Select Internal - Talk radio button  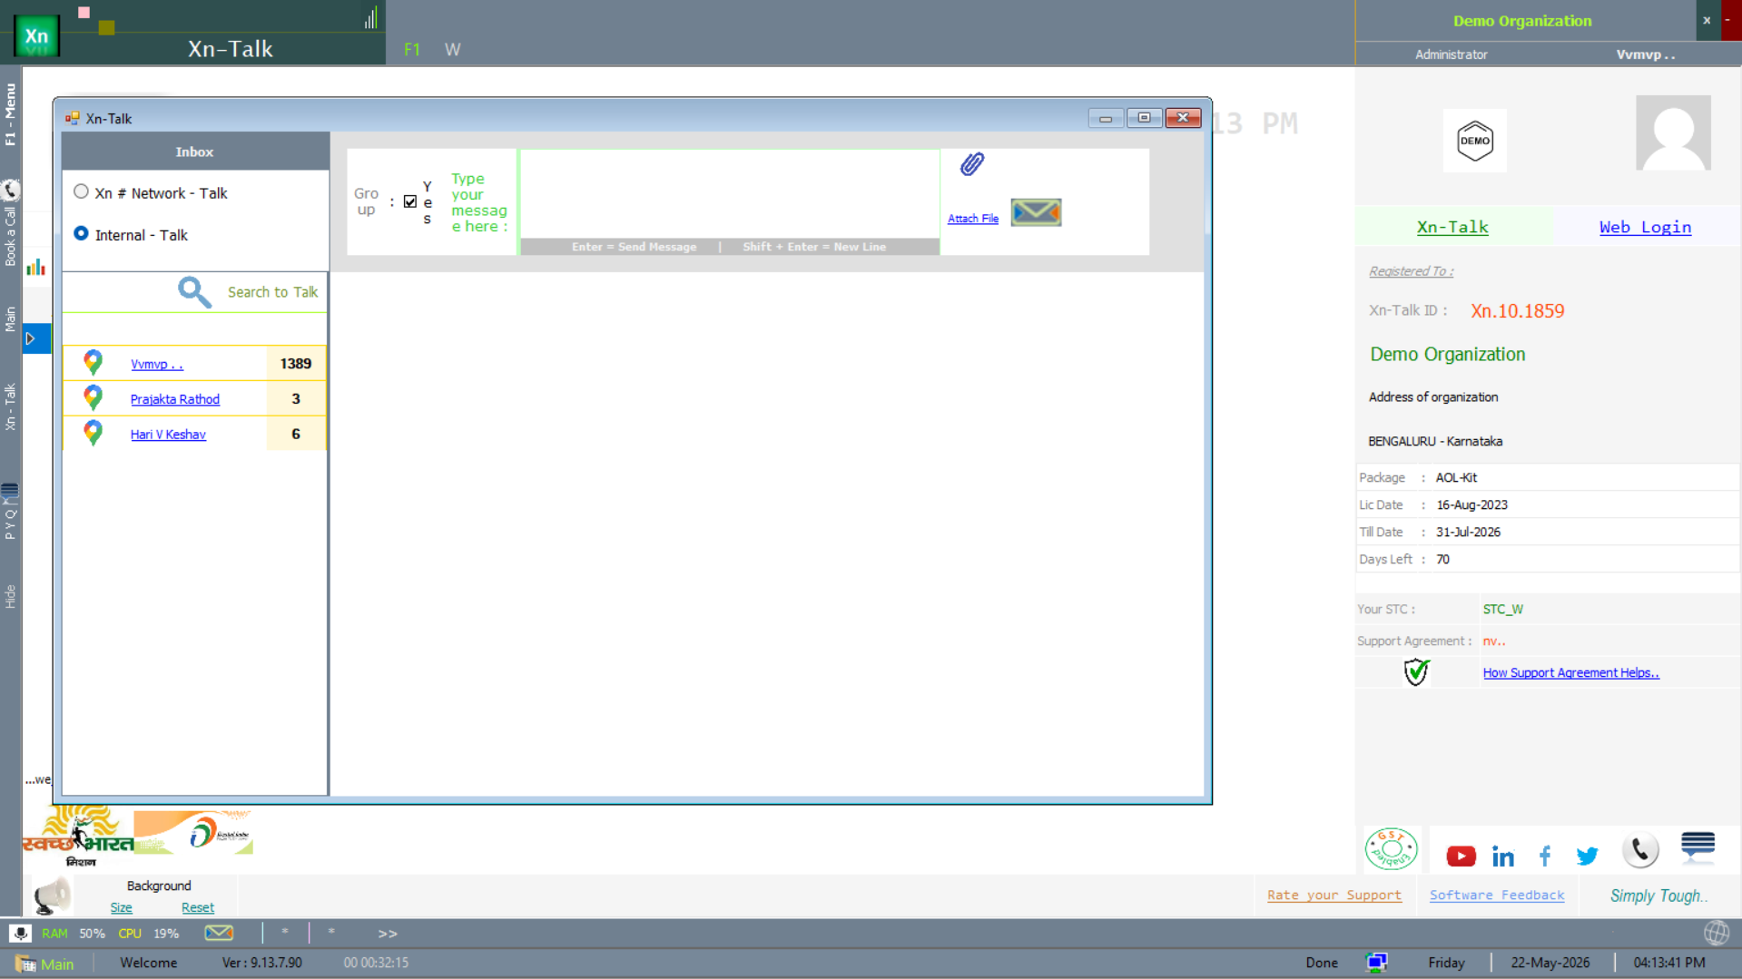(x=81, y=233)
